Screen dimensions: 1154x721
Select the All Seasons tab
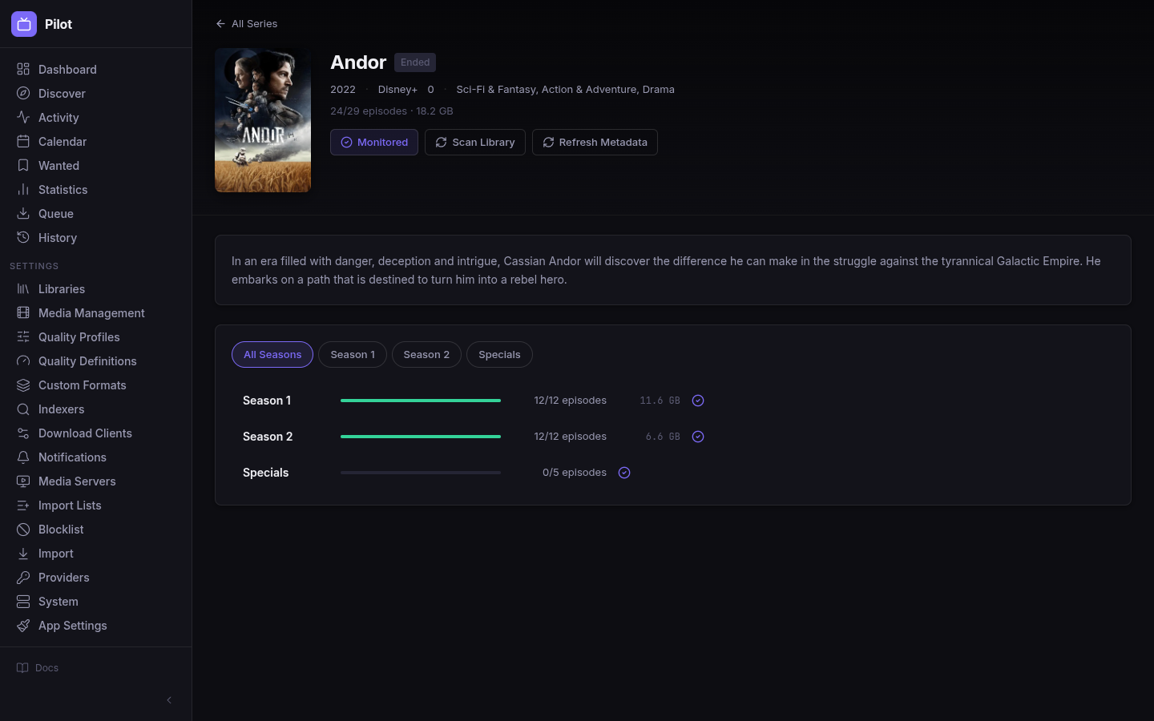point(272,355)
